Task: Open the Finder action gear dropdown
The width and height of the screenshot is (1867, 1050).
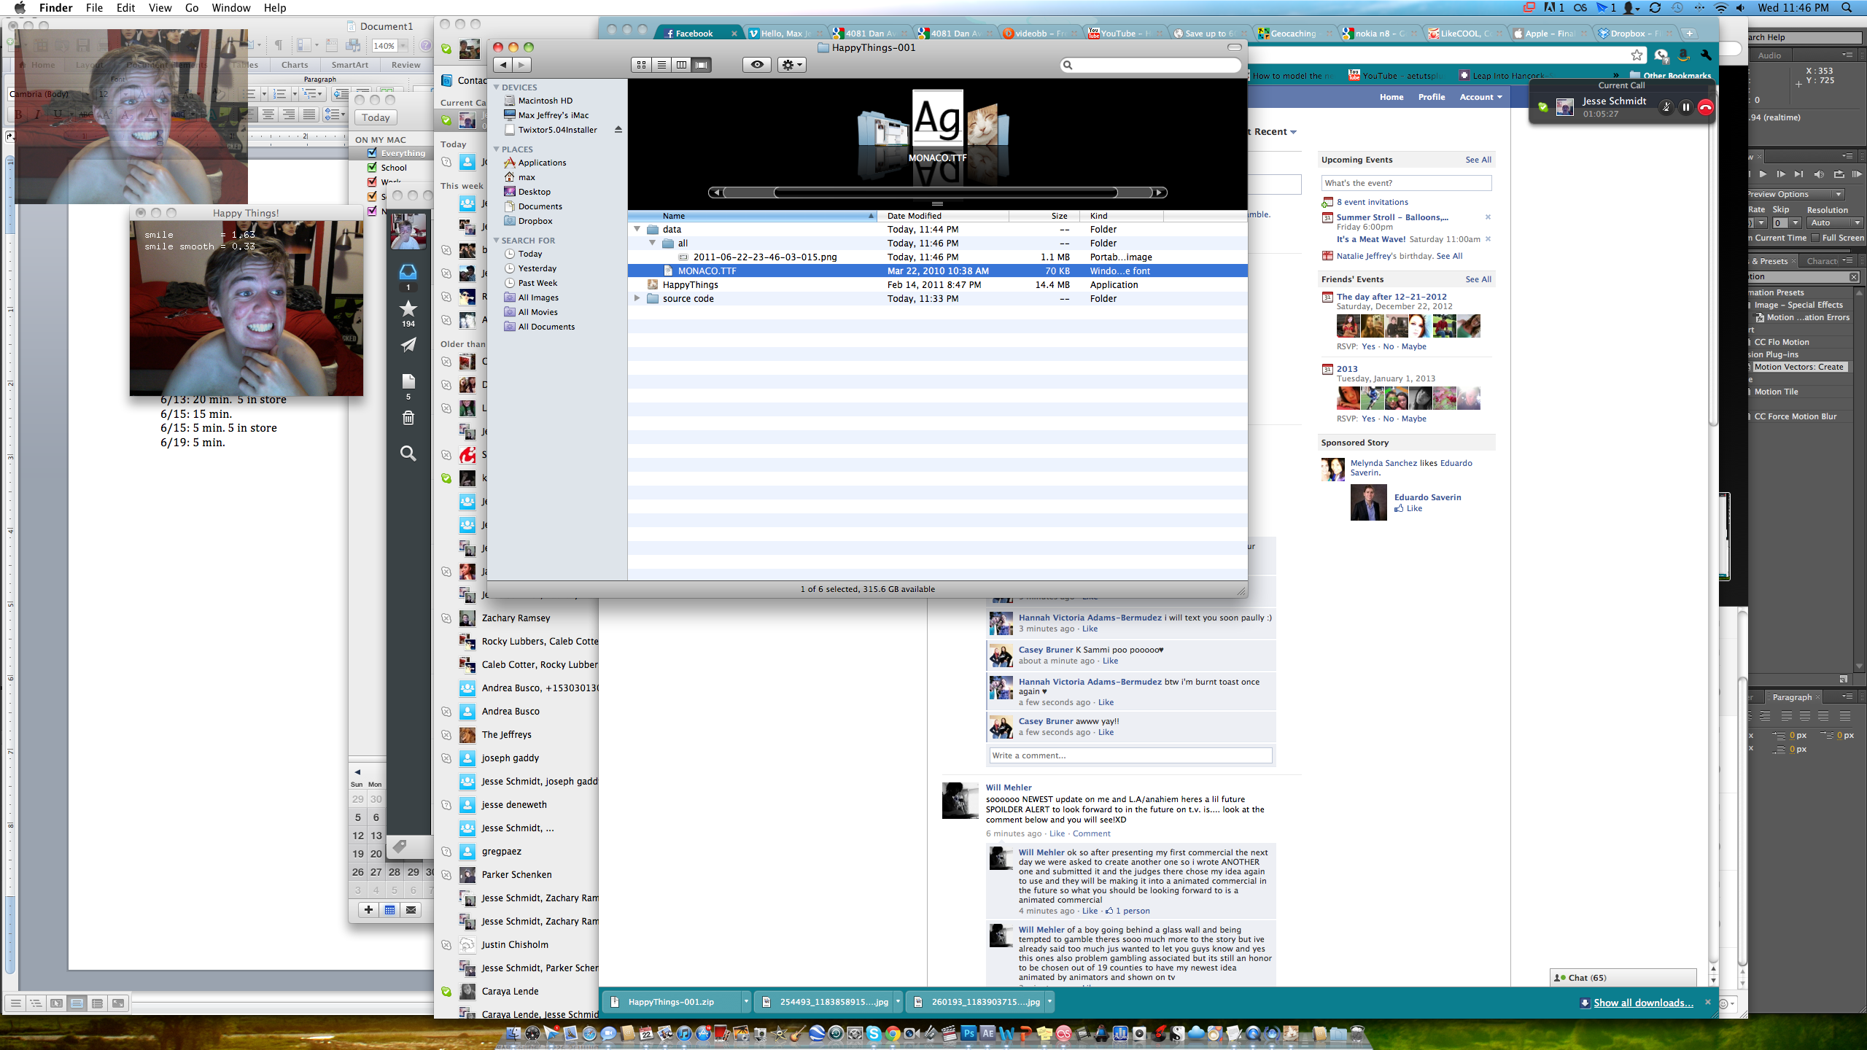Action: 792,65
